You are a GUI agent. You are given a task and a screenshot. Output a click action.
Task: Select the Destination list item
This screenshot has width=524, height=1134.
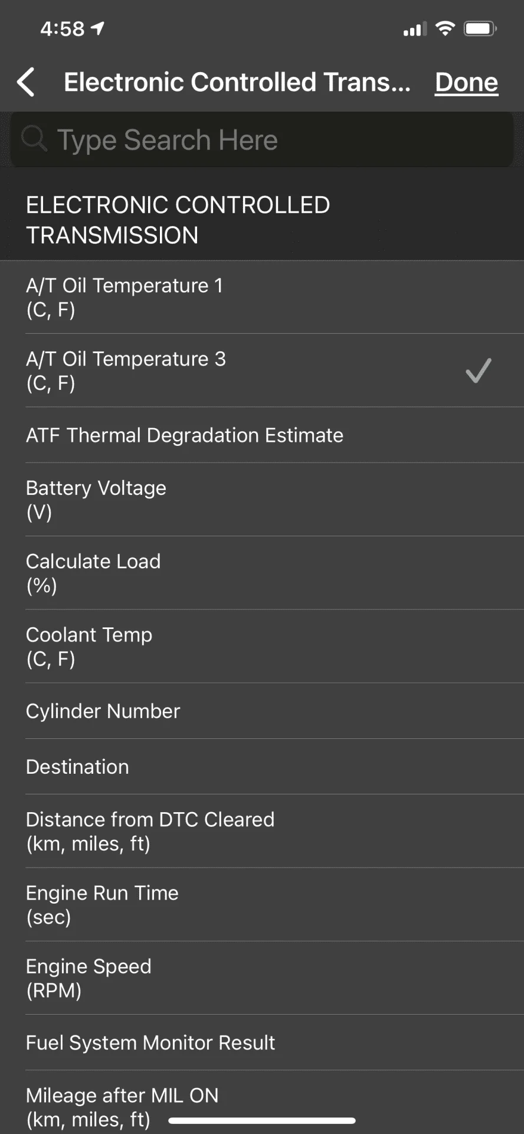(x=262, y=767)
